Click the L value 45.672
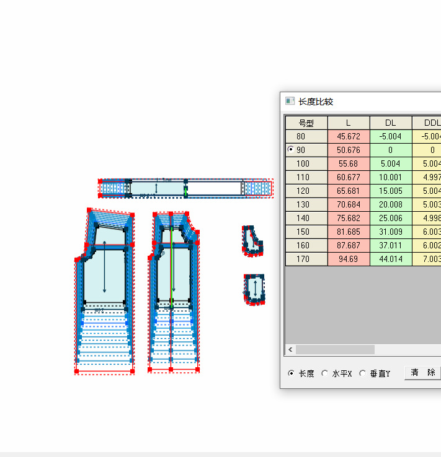The height and width of the screenshot is (457, 441). [349, 136]
